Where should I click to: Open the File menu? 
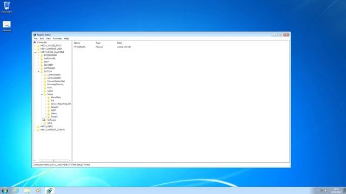tap(36, 38)
